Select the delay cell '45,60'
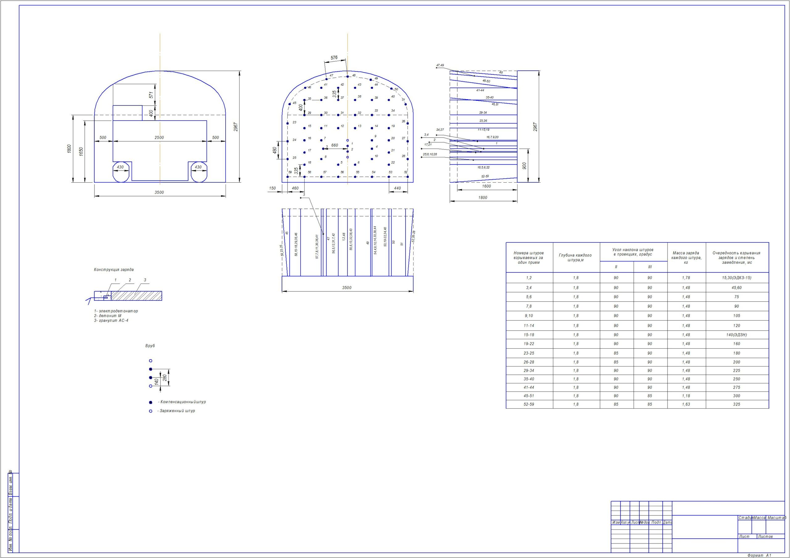 737,287
